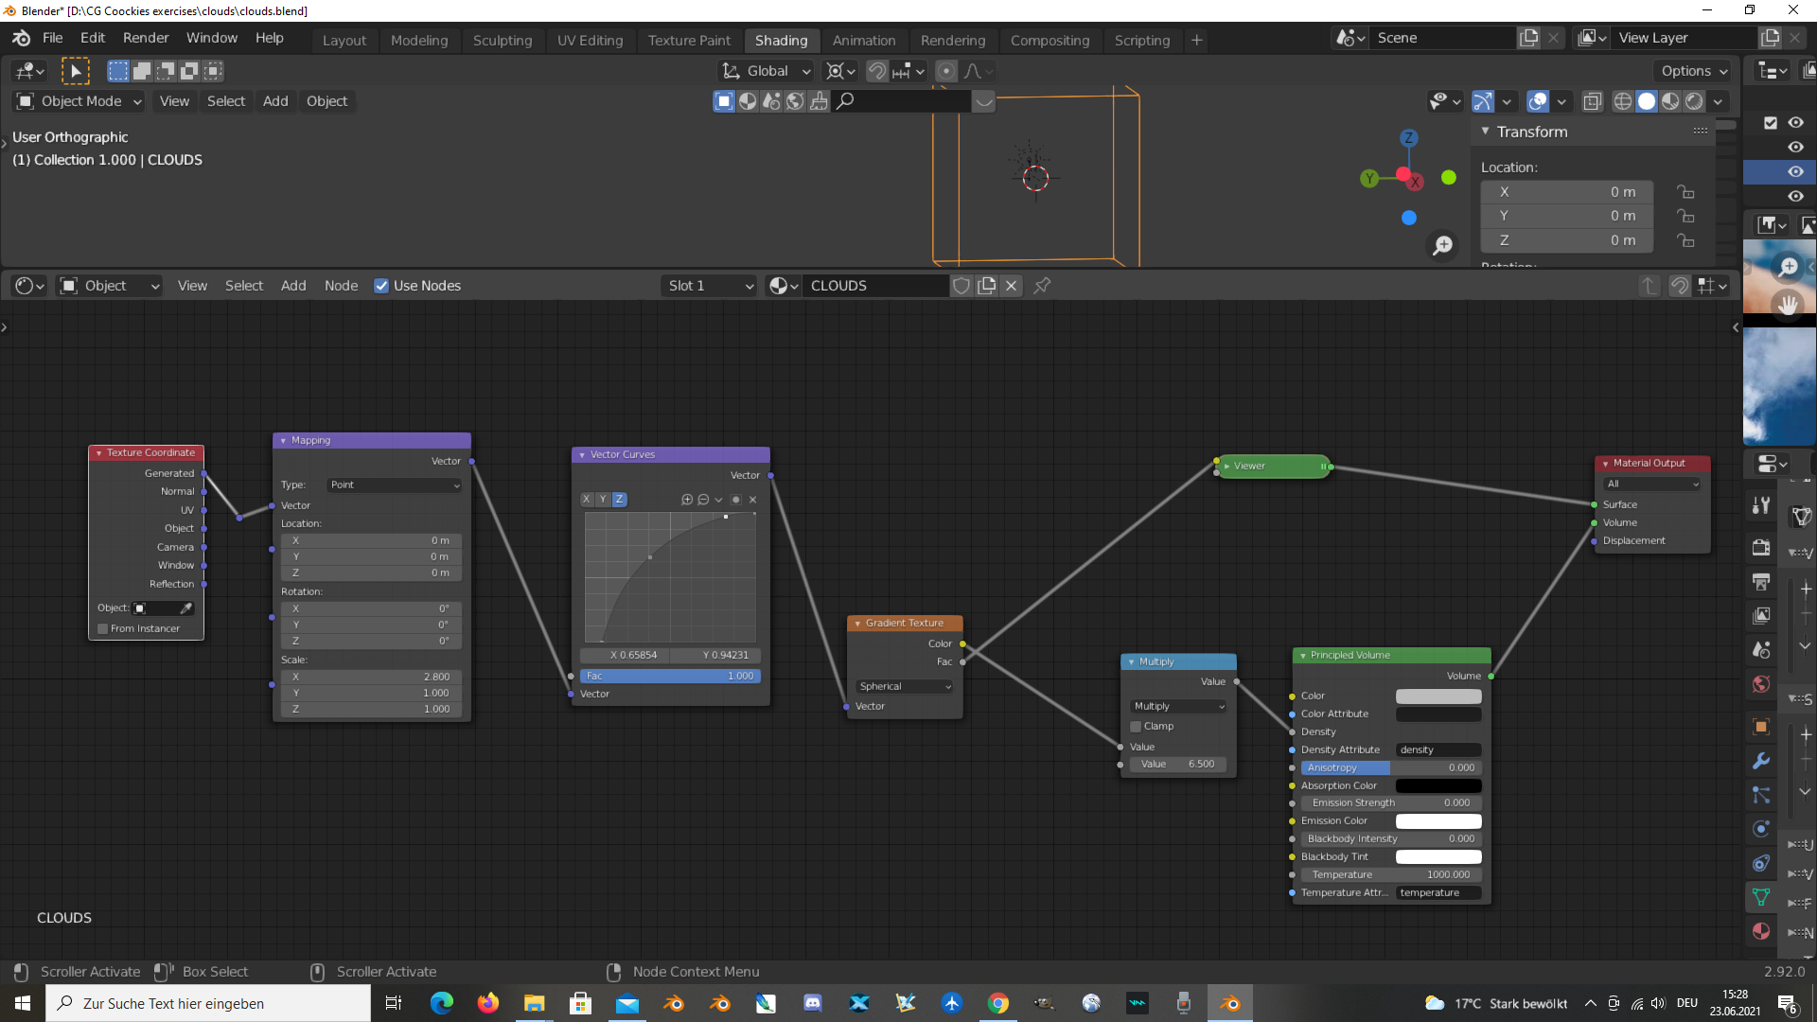Open the Render menu
This screenshot has height=1022, width=1817.
pos(146,38)
